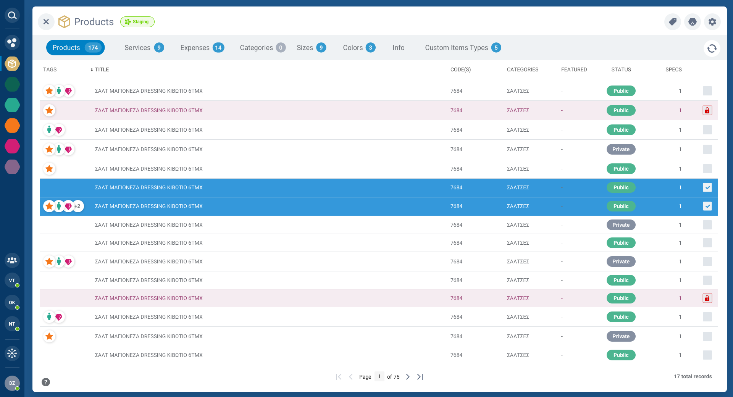Screen dimensions: 733x397
Task: Click the hosting/deploy icon in the top-right toolbar
Action: coord(692,22)
